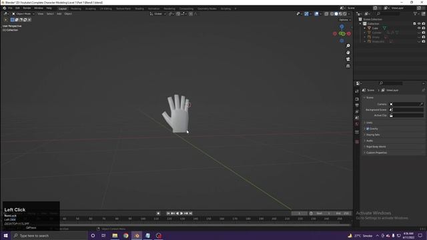Toggle proportional editing in viewport header
Screen dimensions: 427x240
(x=191, y=14)
